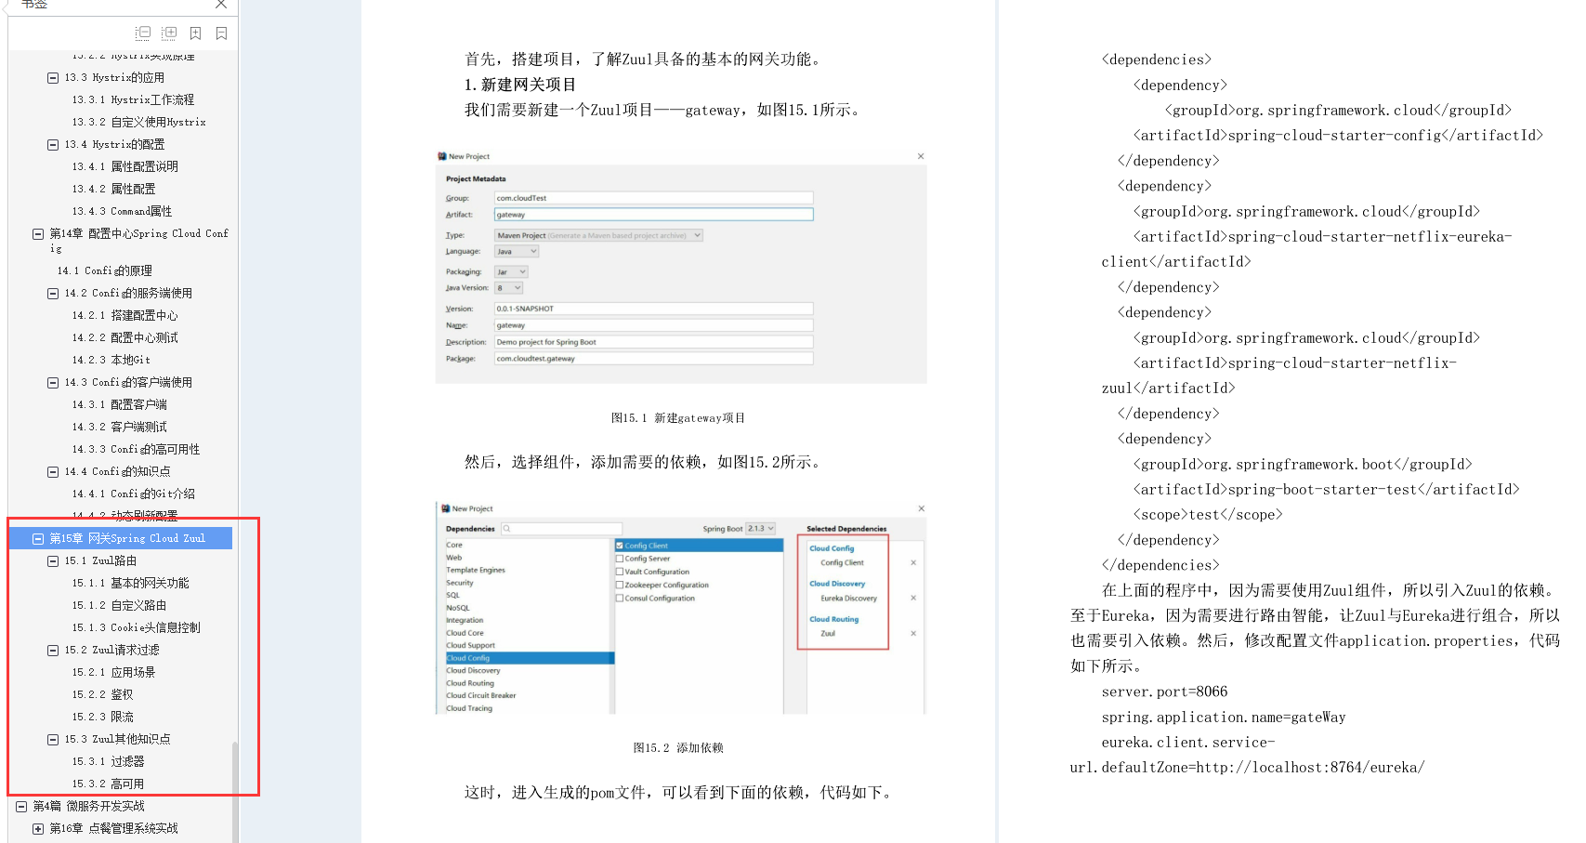Select bookmark 13.4.3 Command属性
This screenshot has width=1586, height=843.
pyautogui.click(x=122, y=211)
